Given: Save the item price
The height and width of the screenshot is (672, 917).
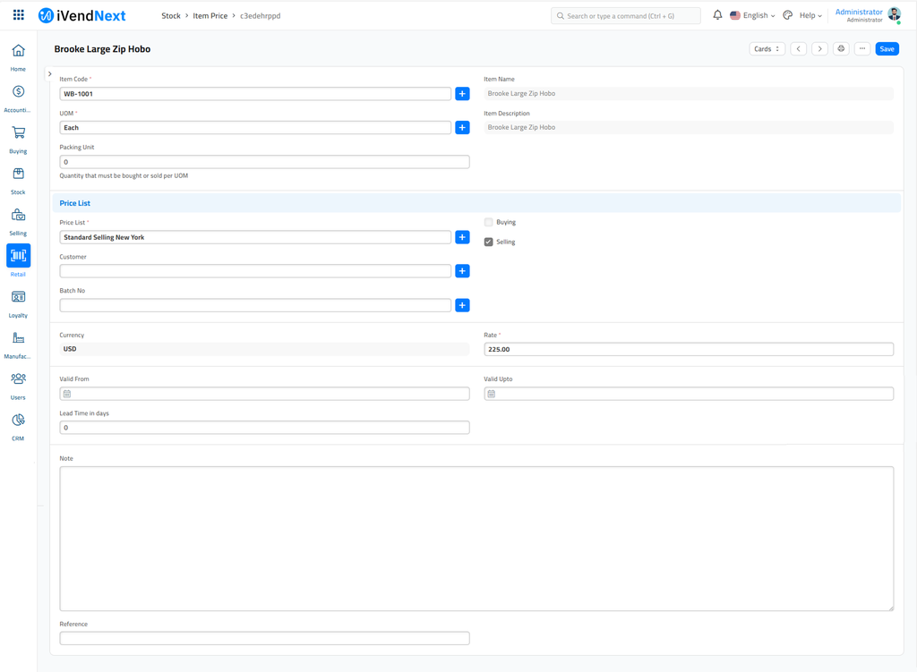Looking at the screenshot, I should pyautogui.click(x=887, y=49).
